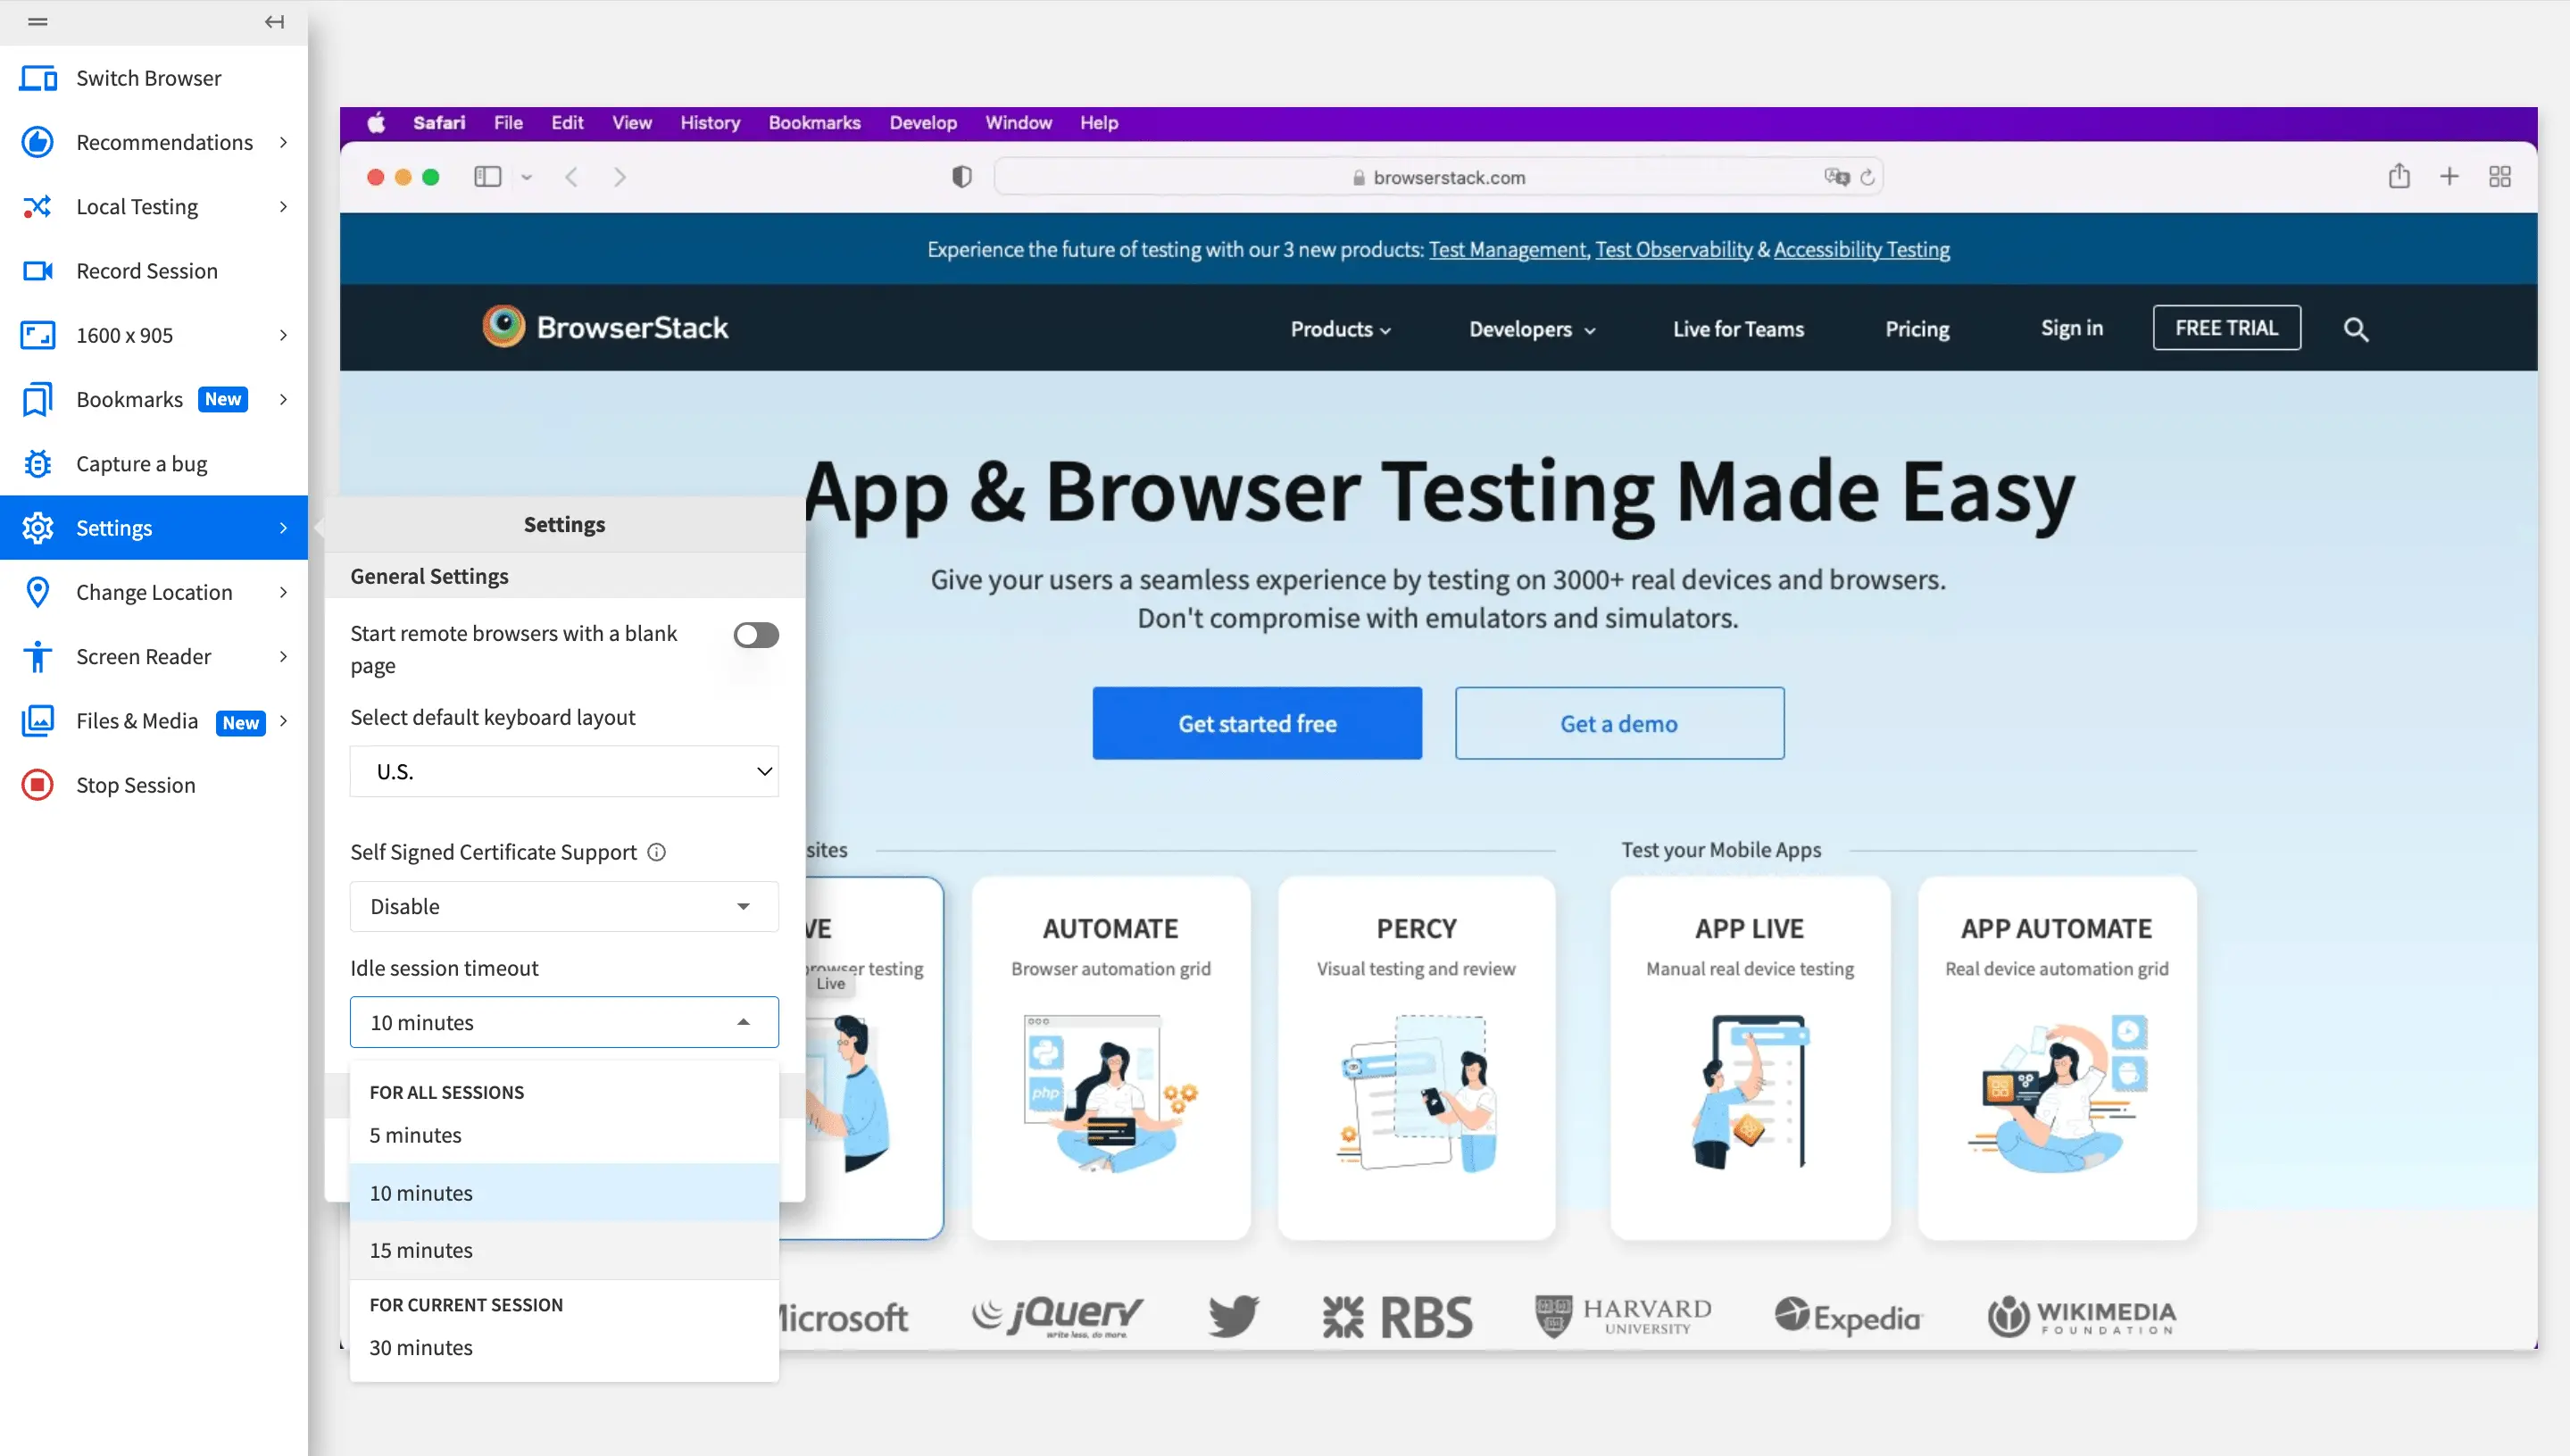Screen dimensions: 2570x1456
Task: Open the keyboard layout U.S. dropdown
Action: point(564,771)
